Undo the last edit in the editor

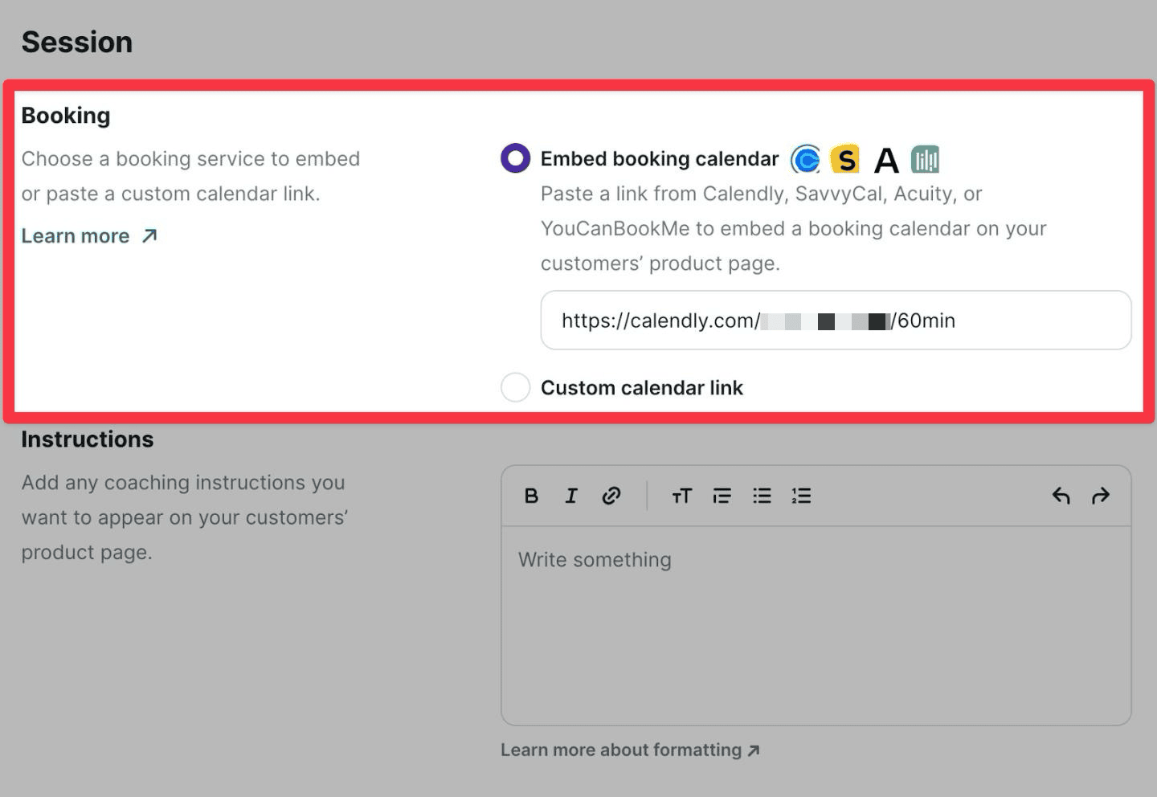click(x=1061, y=496)
